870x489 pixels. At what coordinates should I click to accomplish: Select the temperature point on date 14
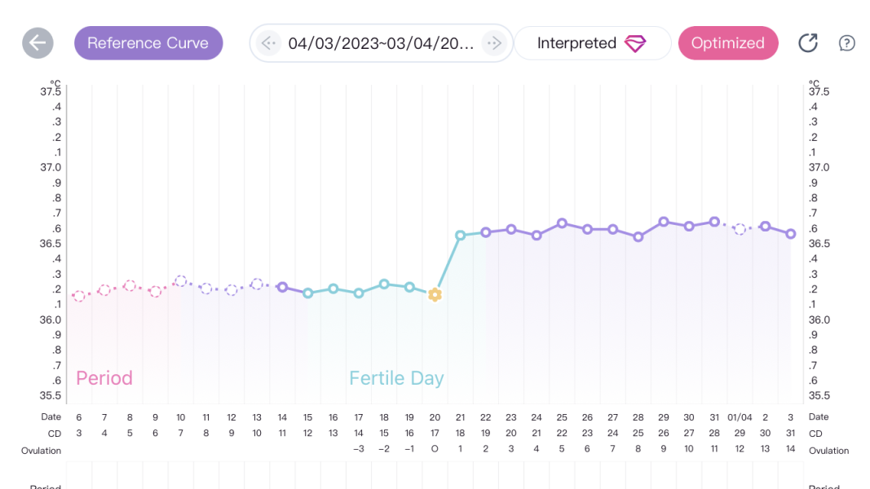pos(282,287)
